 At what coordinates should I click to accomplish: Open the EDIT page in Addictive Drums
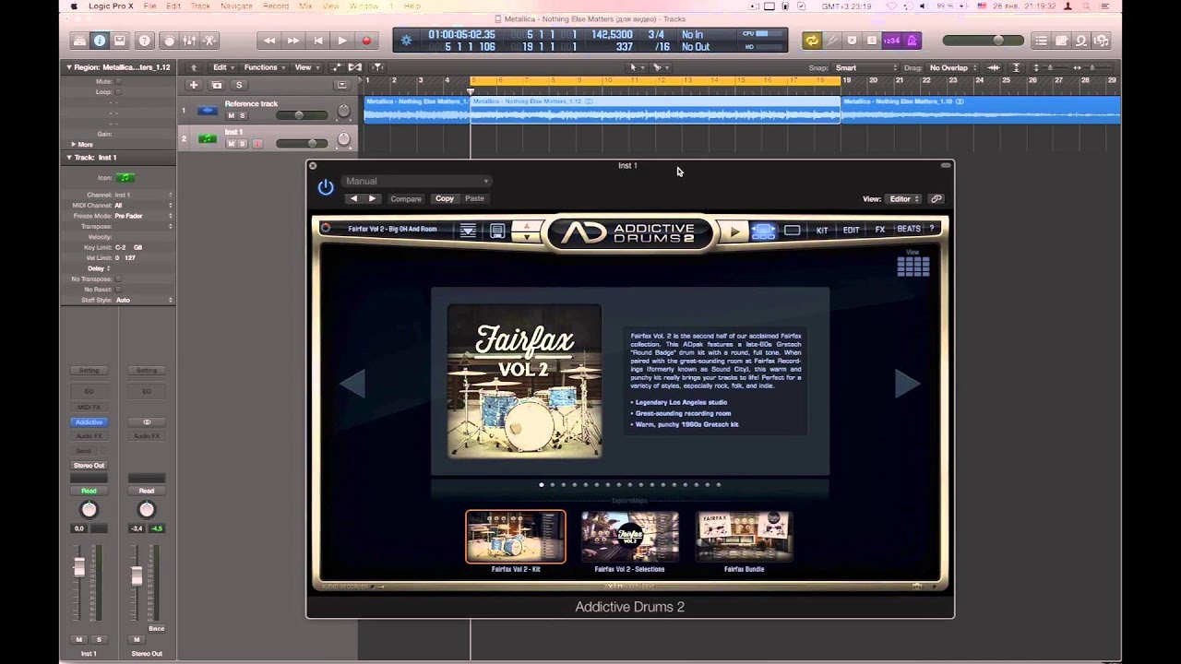tap(851, 230)
